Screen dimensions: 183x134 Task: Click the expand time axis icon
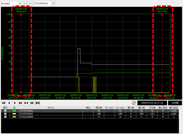[32, 103]
